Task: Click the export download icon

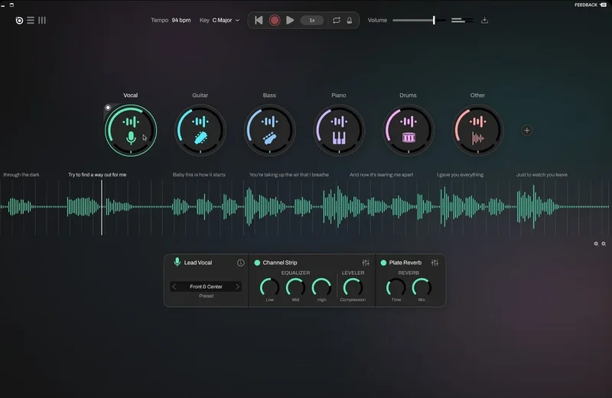Action: point(484,21)
